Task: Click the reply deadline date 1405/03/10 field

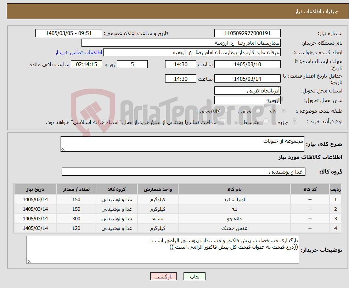Action: point(247,64)
